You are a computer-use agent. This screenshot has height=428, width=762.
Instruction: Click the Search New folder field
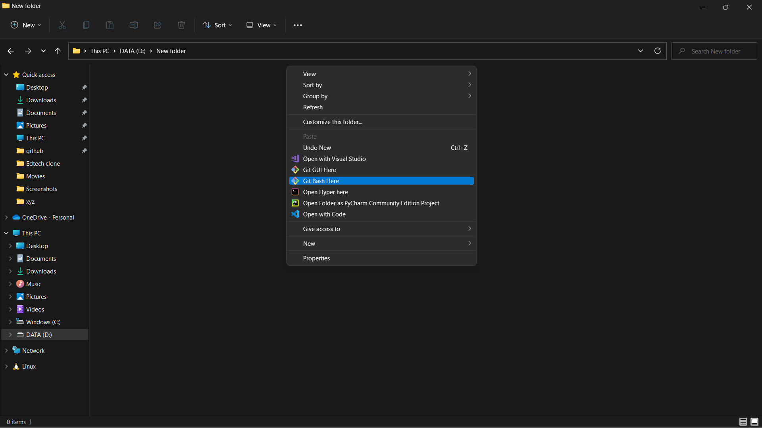click(716, 51)
